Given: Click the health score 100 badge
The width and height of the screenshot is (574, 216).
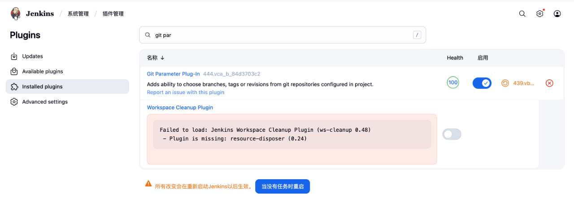Looking at the screenshot, I should [x=453, y=82].
